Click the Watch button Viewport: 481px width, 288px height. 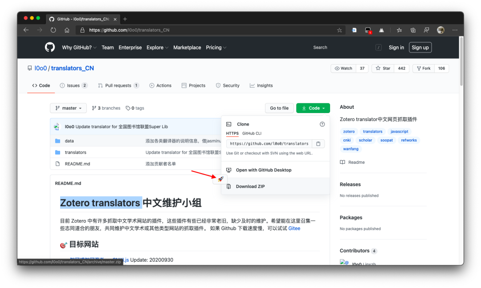click(x=343, y=69)
